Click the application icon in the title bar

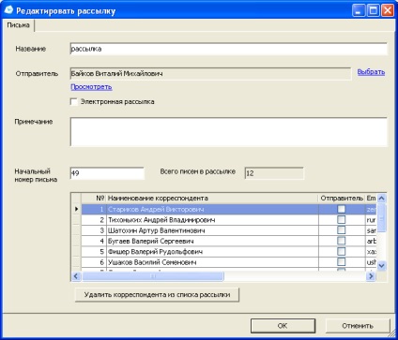[8, 10]
